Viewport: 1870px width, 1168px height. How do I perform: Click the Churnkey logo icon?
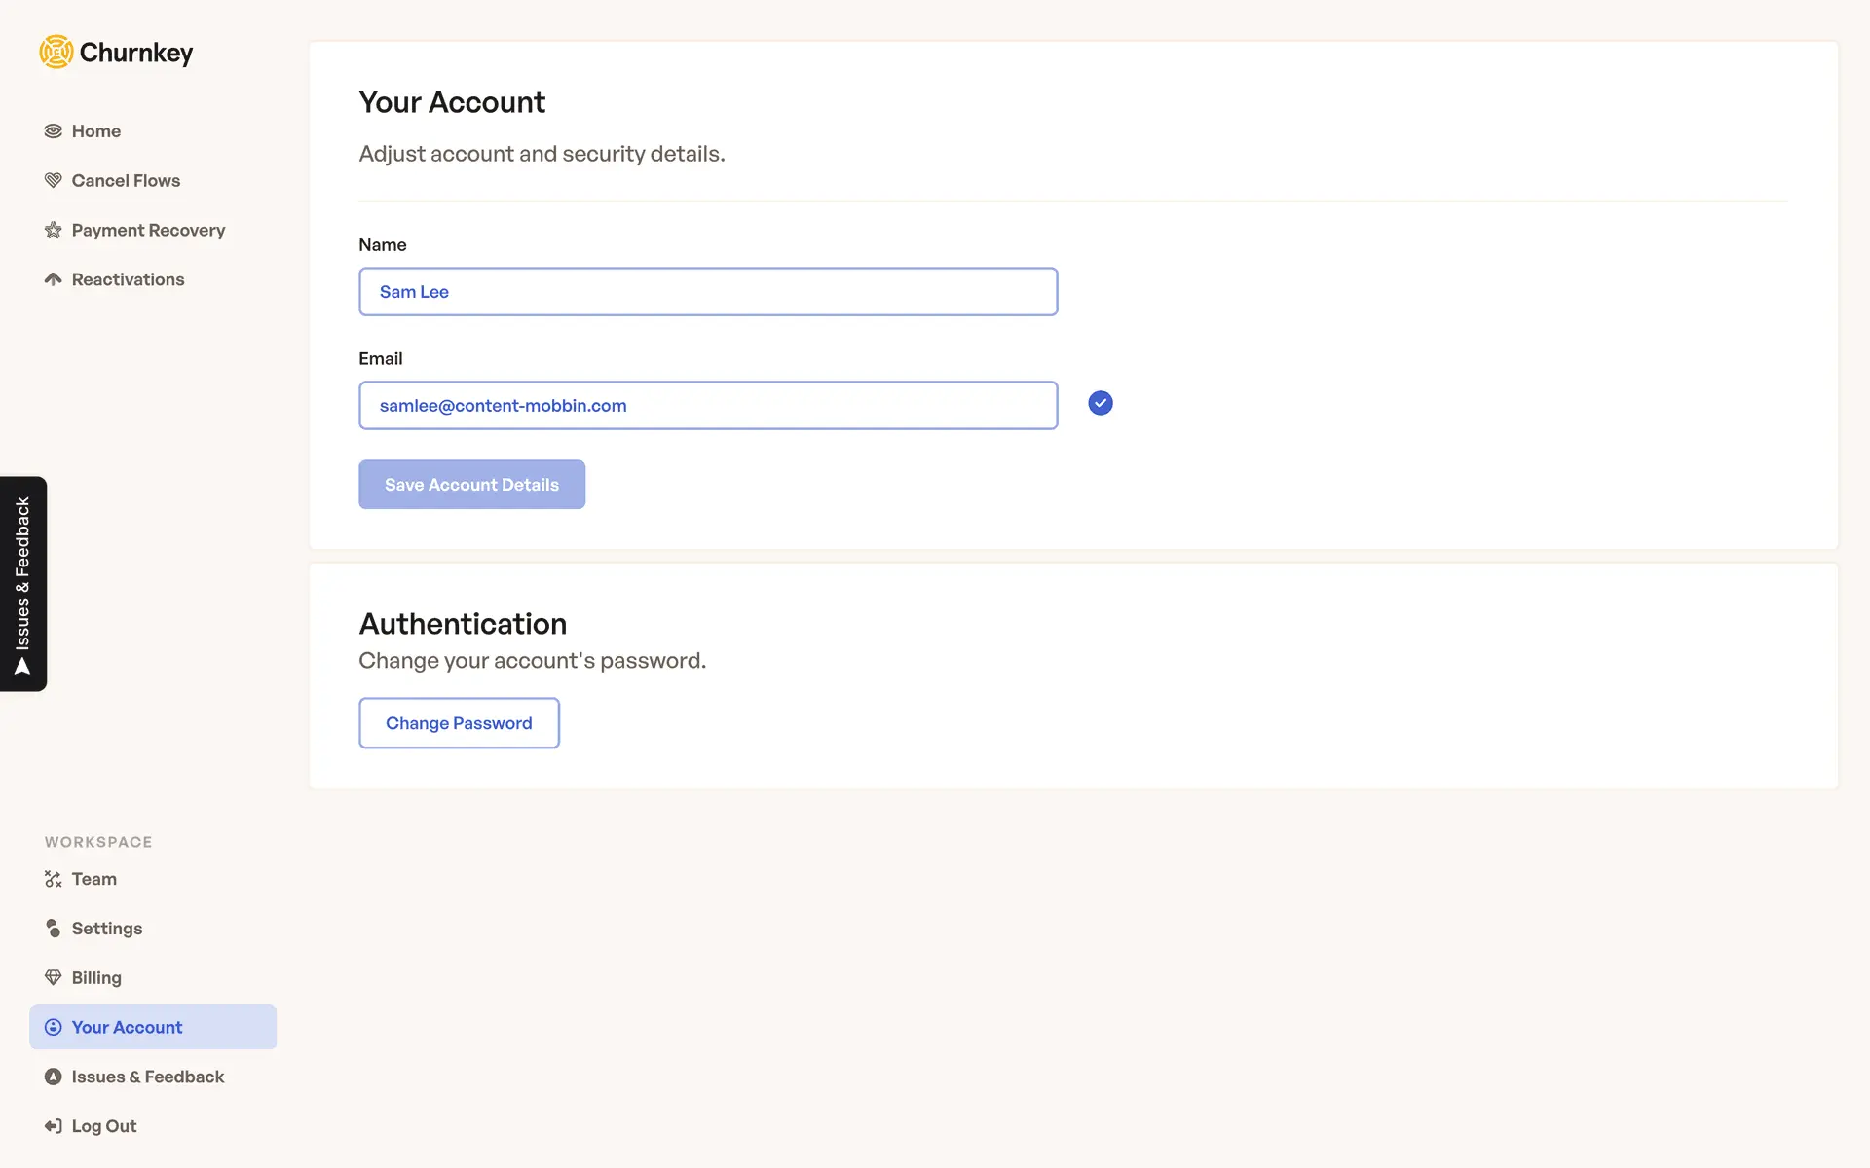click(x=56, y=53)
